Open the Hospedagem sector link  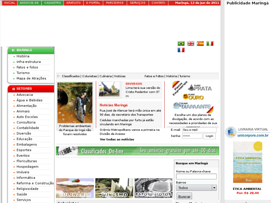click(28, 166)
